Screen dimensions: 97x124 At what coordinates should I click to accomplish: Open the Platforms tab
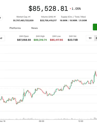tap(15, 28)
